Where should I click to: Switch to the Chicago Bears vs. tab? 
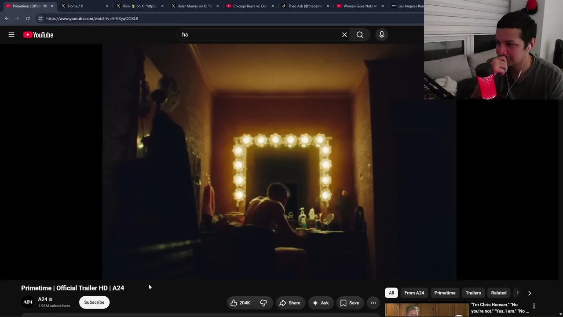point(250,6)
